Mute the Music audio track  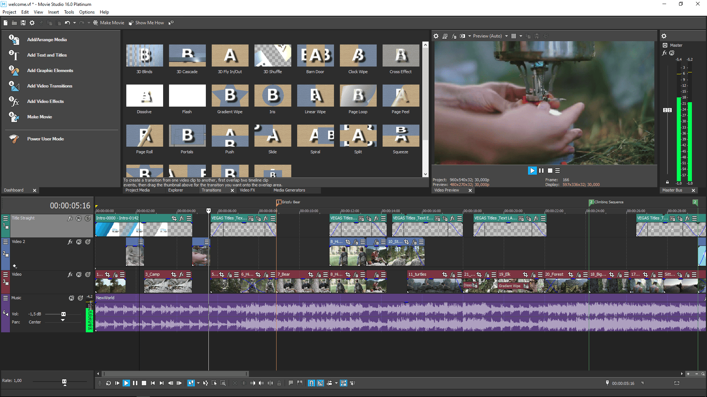[71, 298]
